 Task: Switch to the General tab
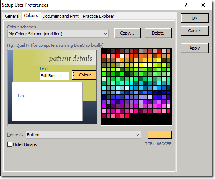[12, 16]
